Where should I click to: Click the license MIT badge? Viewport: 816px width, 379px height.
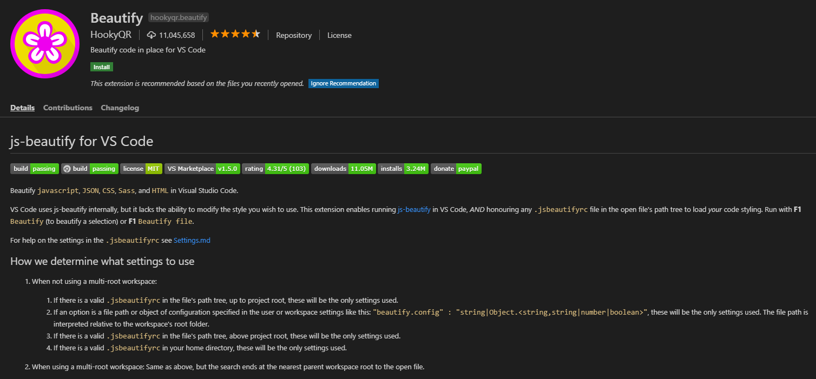141,169
